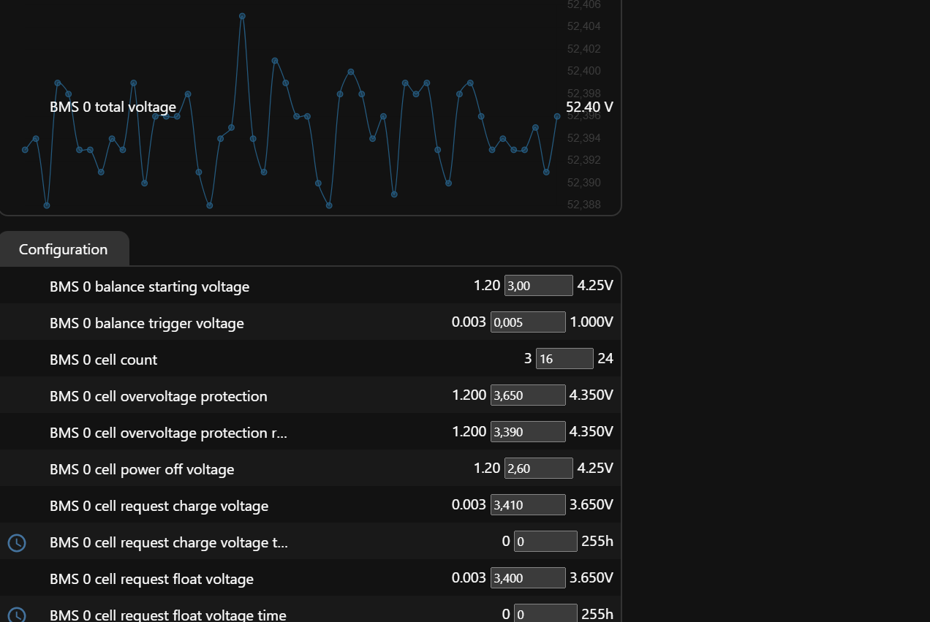Screen dimensions: 930x622
Task: Click the last data point of voltage chart
Action: click(x=557, y=116)
